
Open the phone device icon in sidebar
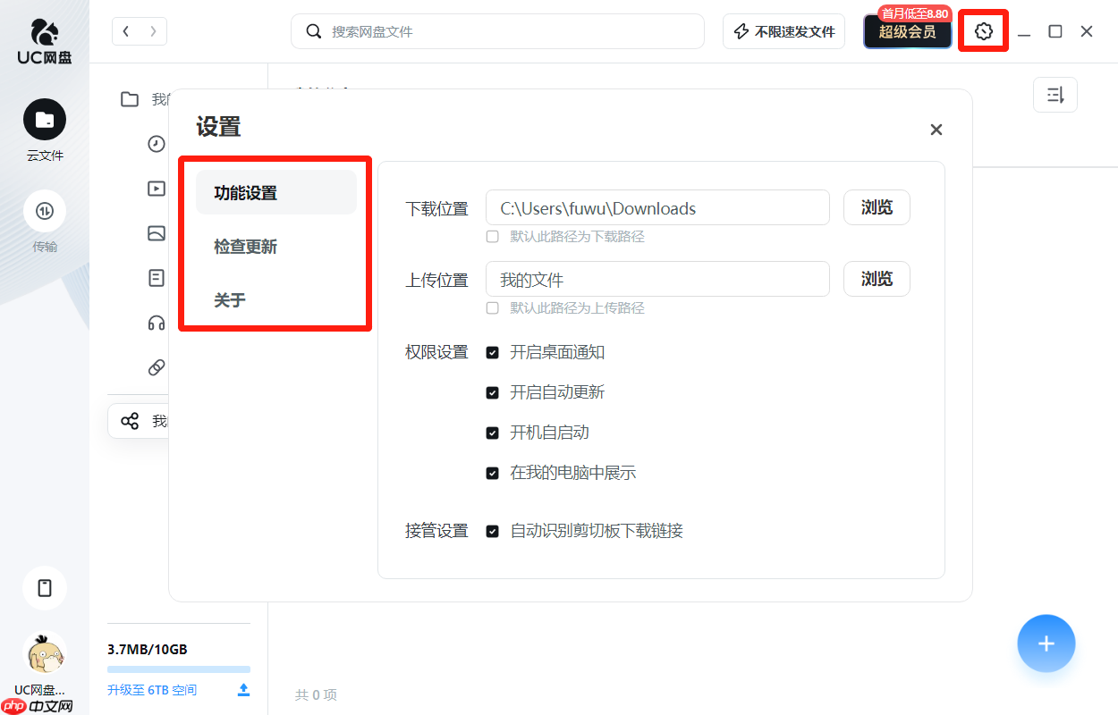(x=45, y=588)
